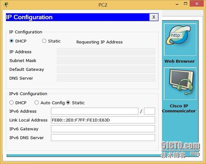The image size is (206, 164).
Task: Click the IP Address field
Action: point(106,52)
